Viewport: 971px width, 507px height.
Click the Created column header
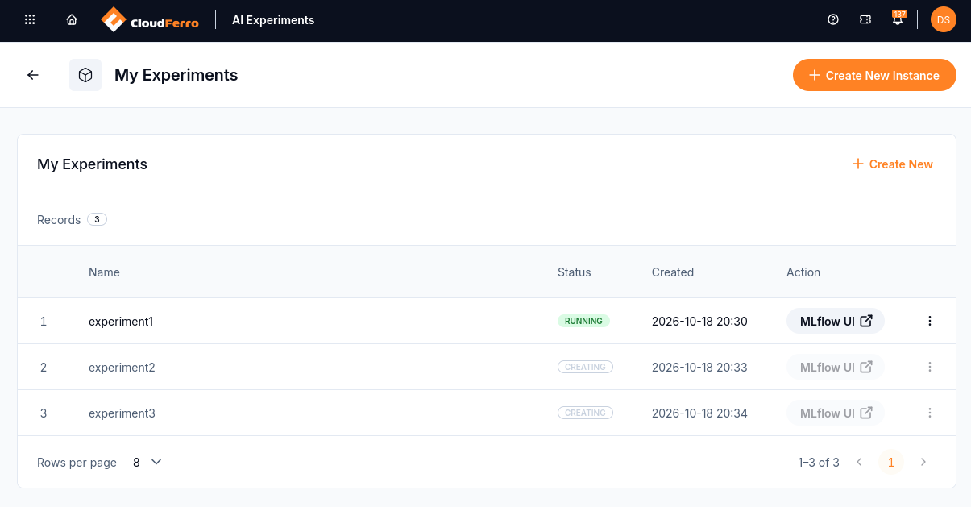[673, 272]
